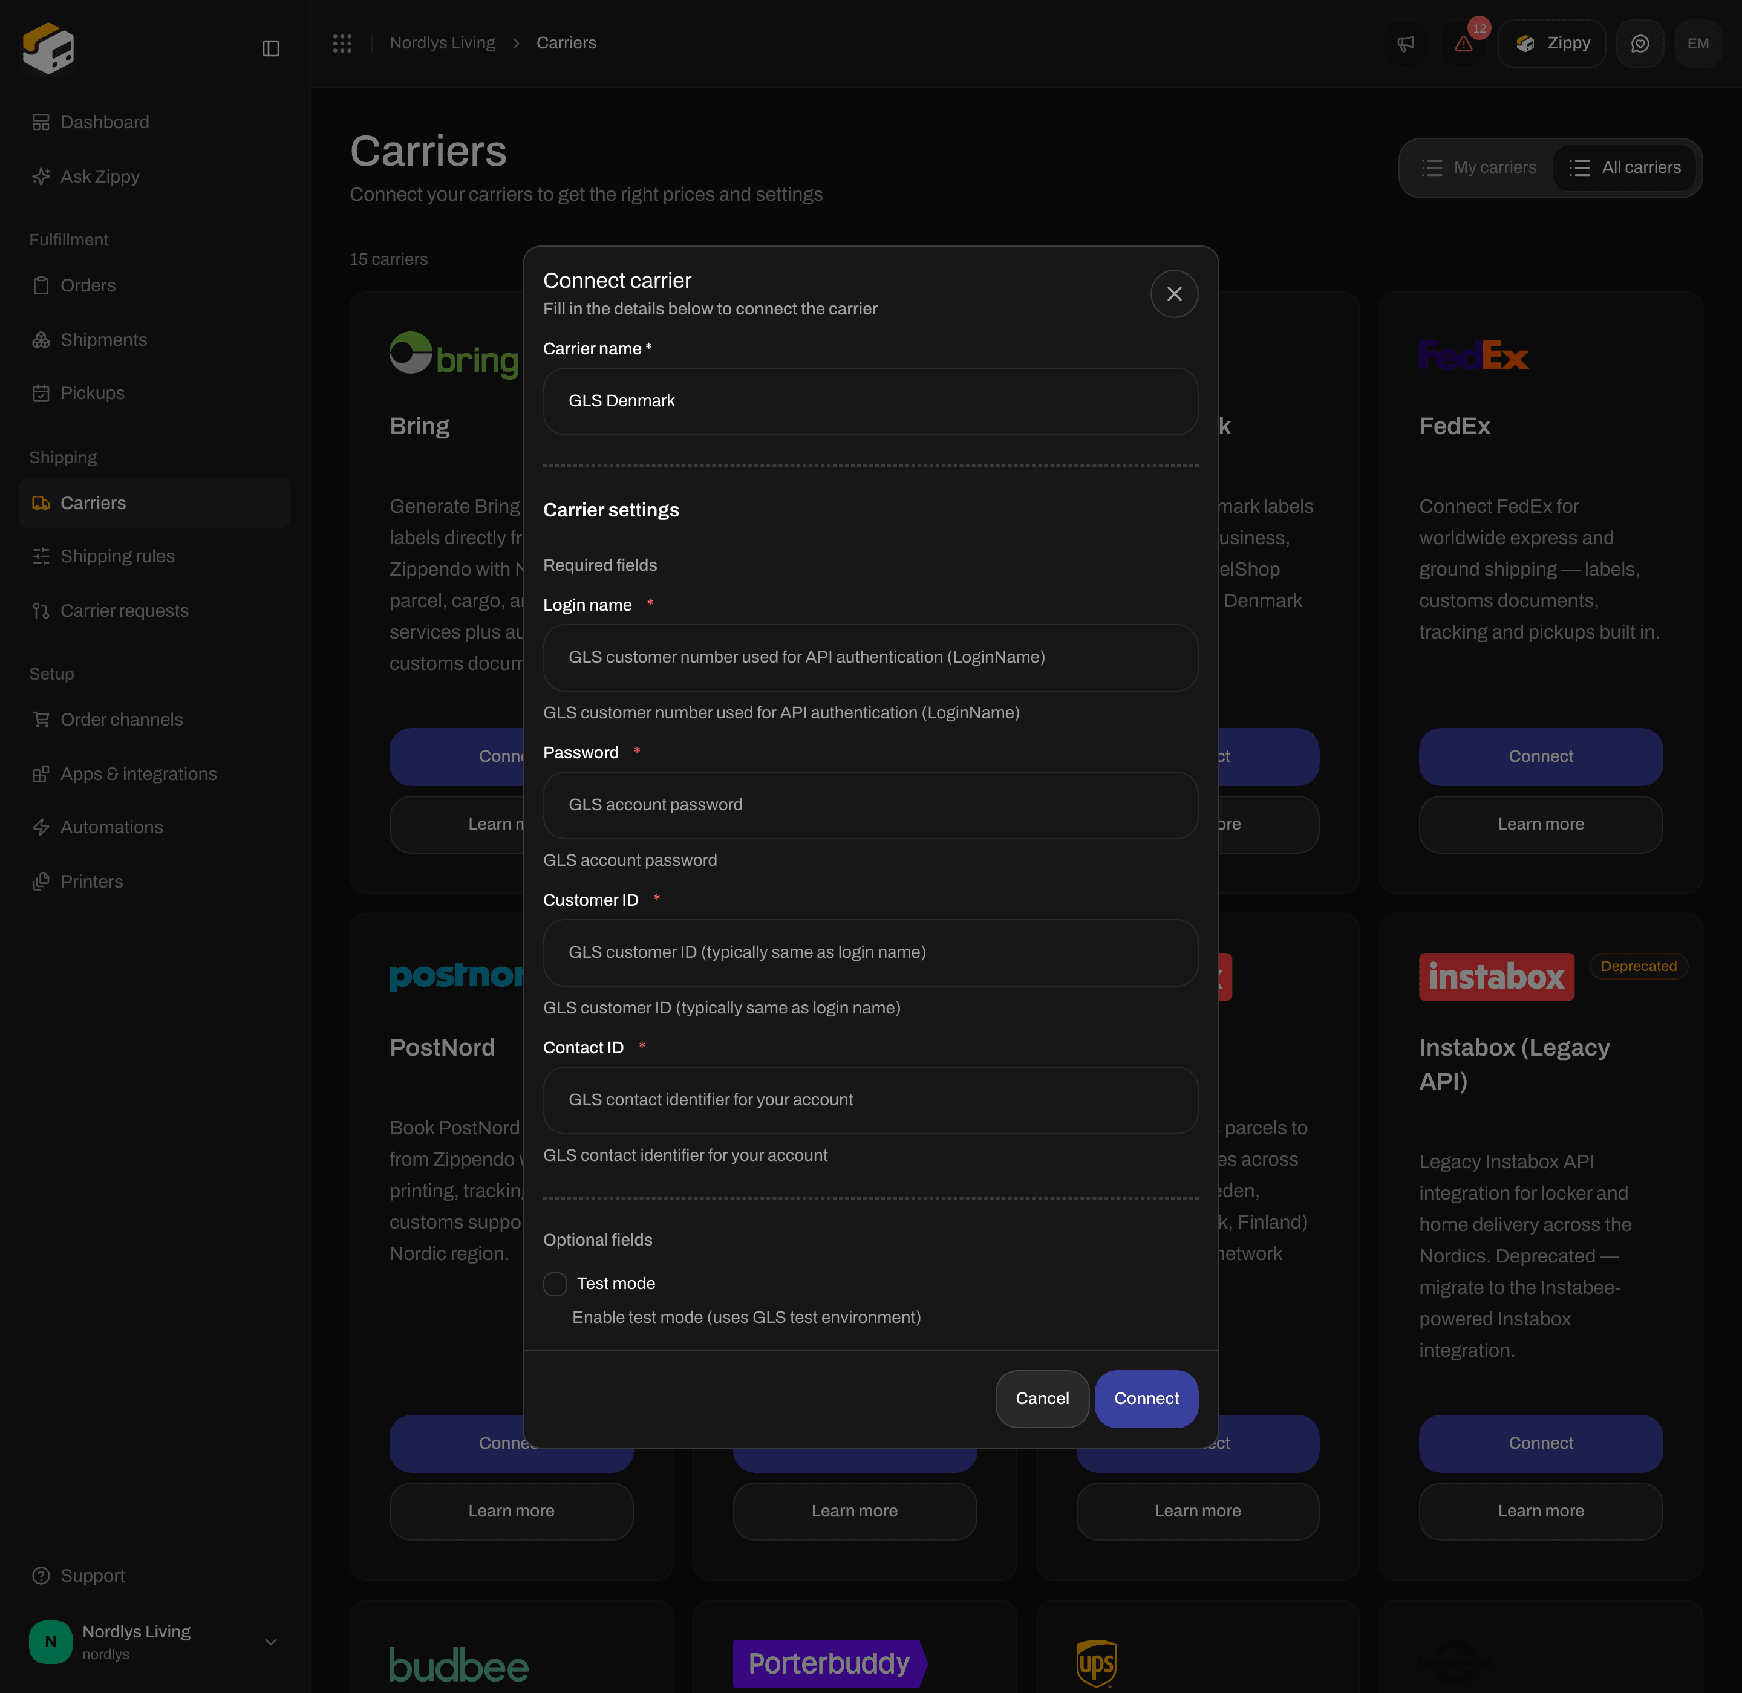Open the announcements megaphone icon
Screen dimensions: 1742x1693
tap(1406, 44)
